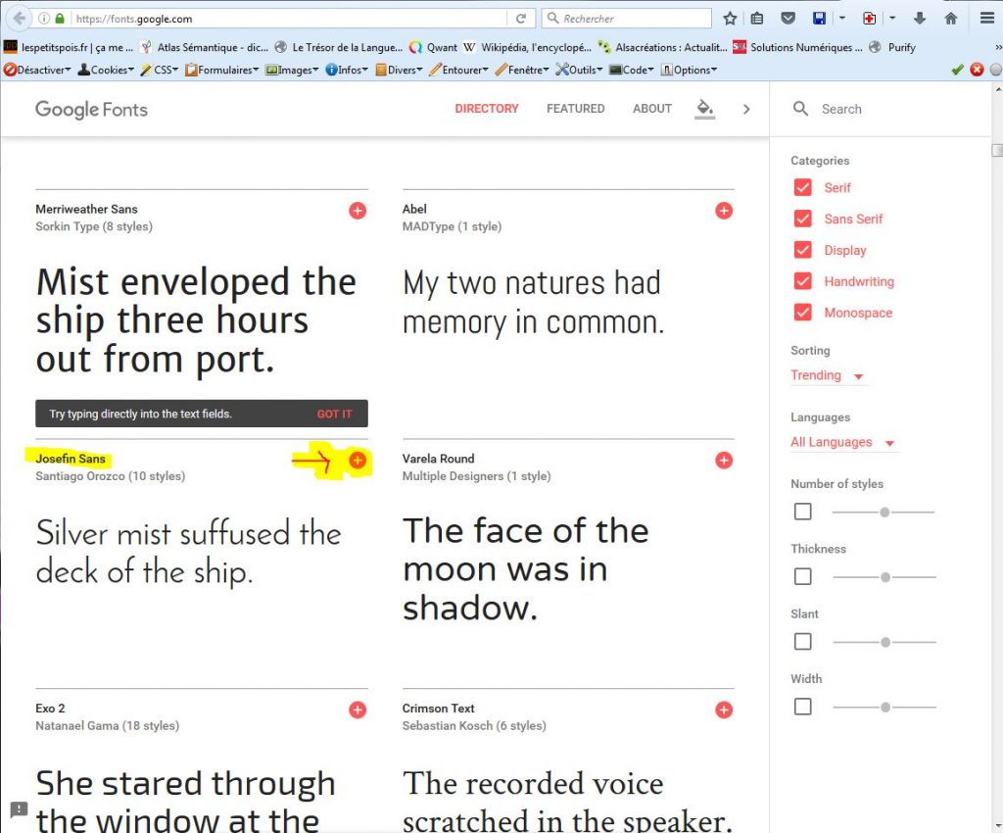Add Josefin Sans font to selection

point(358,461)
